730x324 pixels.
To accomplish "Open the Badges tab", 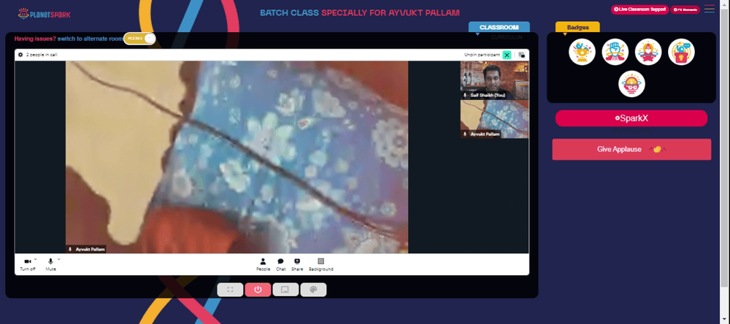I will click(577, 28).
